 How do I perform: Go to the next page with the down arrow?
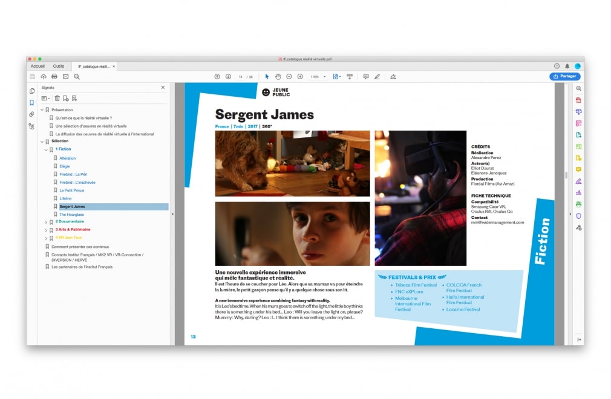pyautogui.click(x=228, y=77)
